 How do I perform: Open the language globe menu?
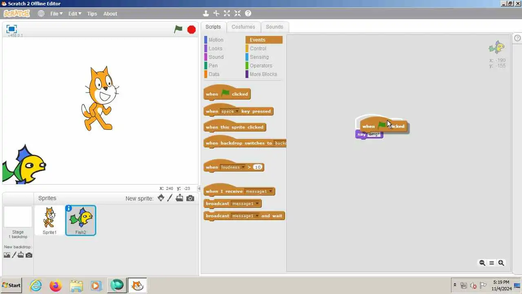pyautogui.click(x=41, y=13)
